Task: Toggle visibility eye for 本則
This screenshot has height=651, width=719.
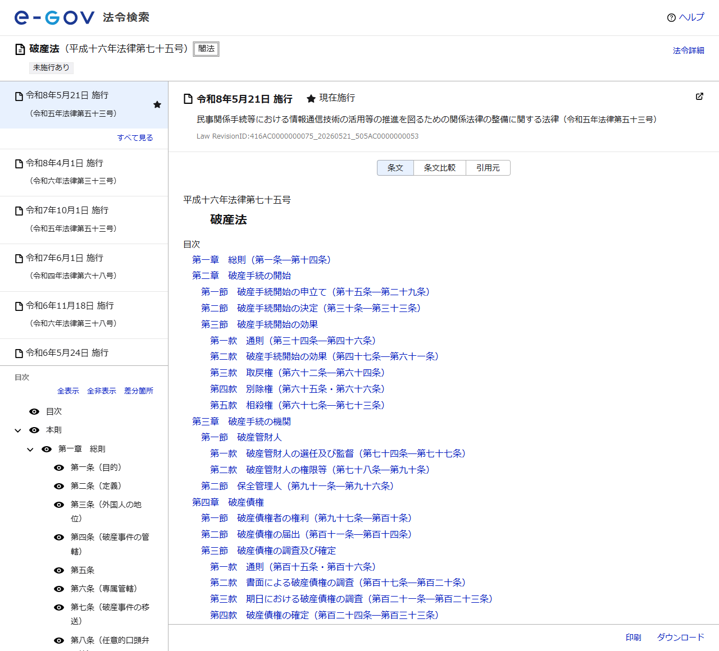Action: (34, 430)
